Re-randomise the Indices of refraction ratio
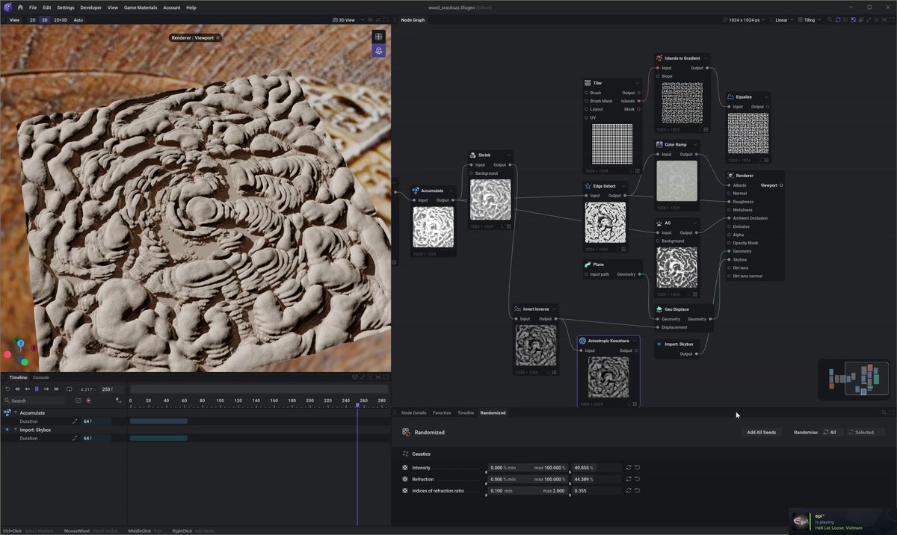897x535 pixels. tap(629, 491)
